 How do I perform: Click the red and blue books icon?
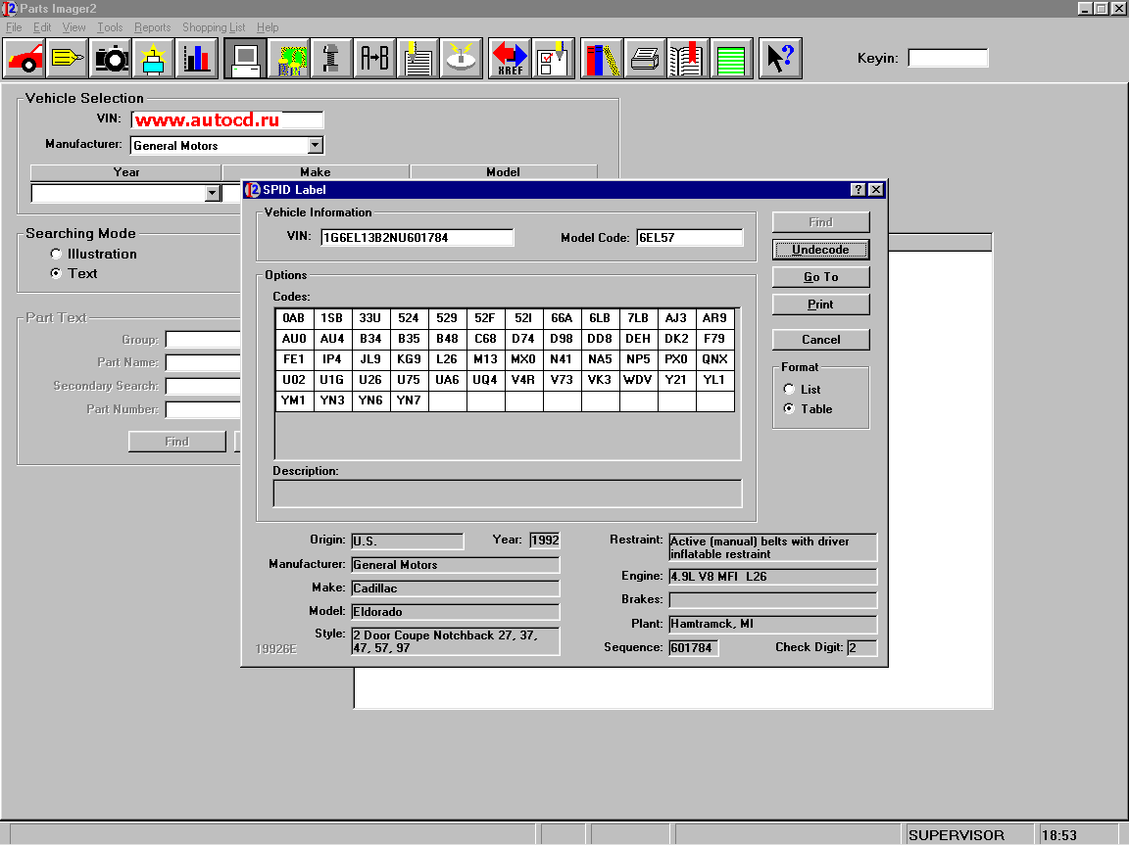click(602, 59)
